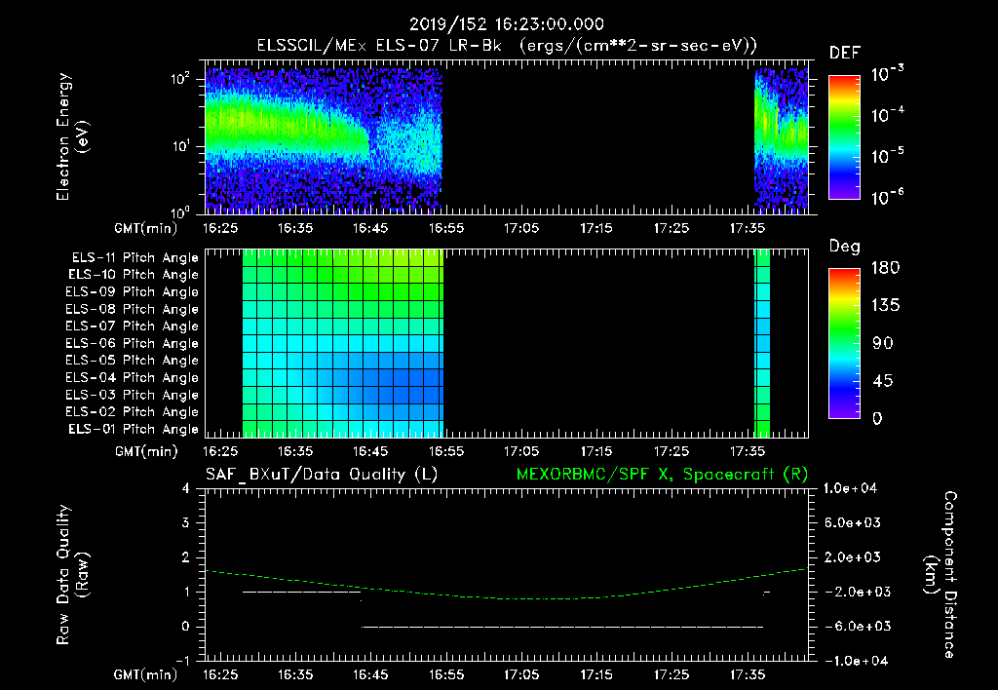This screenshot has width=998, height=690.
Task: Click the ELS-04 Pitch Angle row label
Action: click(132, 378)
